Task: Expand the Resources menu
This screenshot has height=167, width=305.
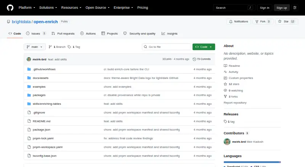Action: click(71, 8)
